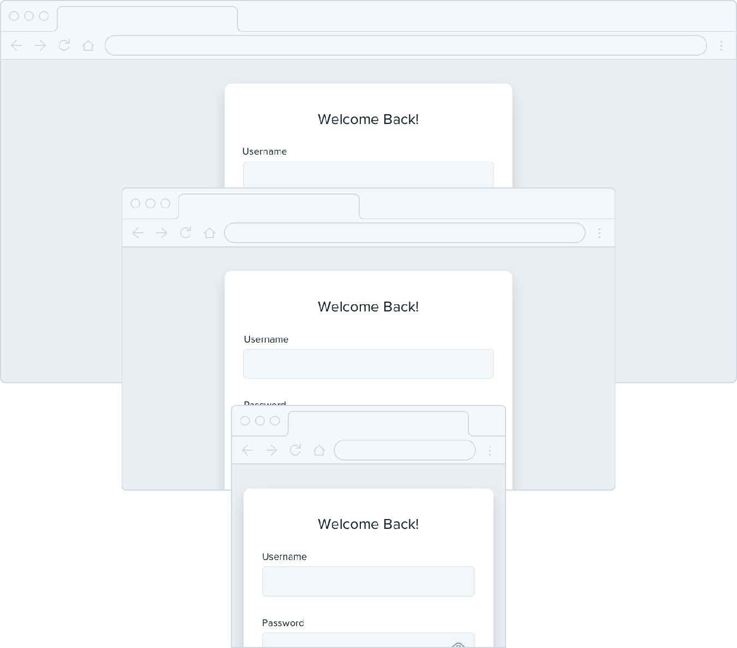The height and width of the screenshot is (648, 737).
Task: Reload the page in the largest browser window
Action: [64, 45]
